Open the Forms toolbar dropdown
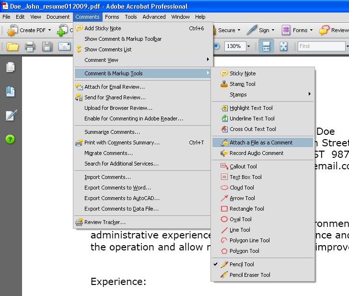The image size is (349, 296). 297,30
